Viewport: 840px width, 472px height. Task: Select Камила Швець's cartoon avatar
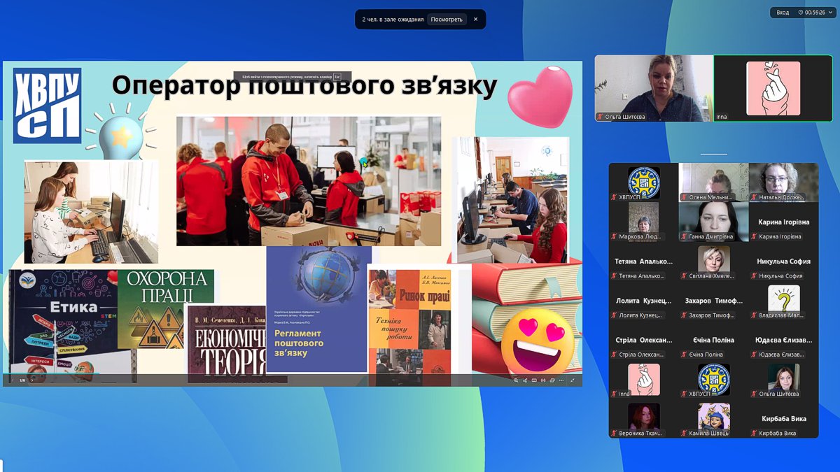[714, 416]
